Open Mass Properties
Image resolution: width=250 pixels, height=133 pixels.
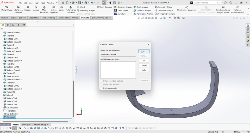(x=44, y=10)
